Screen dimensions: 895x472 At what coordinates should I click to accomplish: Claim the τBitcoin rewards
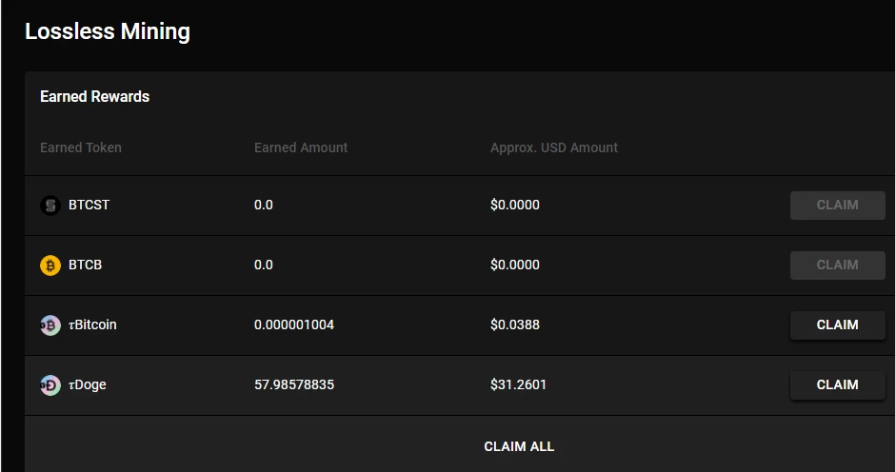point(837,324)
